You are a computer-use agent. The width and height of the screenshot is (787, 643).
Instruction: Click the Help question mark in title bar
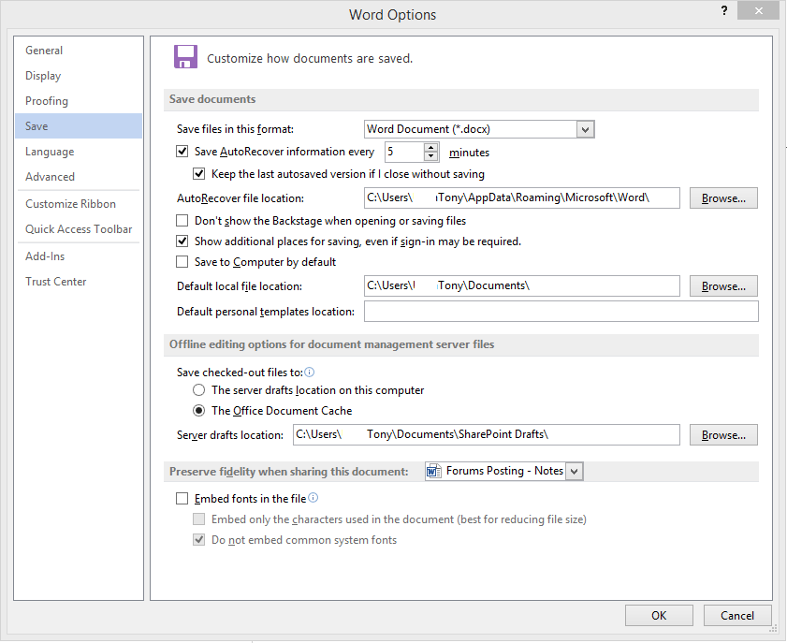coord(723,10)
